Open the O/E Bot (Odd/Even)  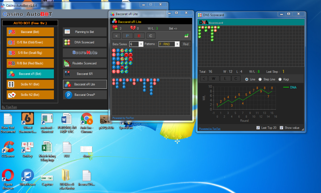[x=30, y=42]
